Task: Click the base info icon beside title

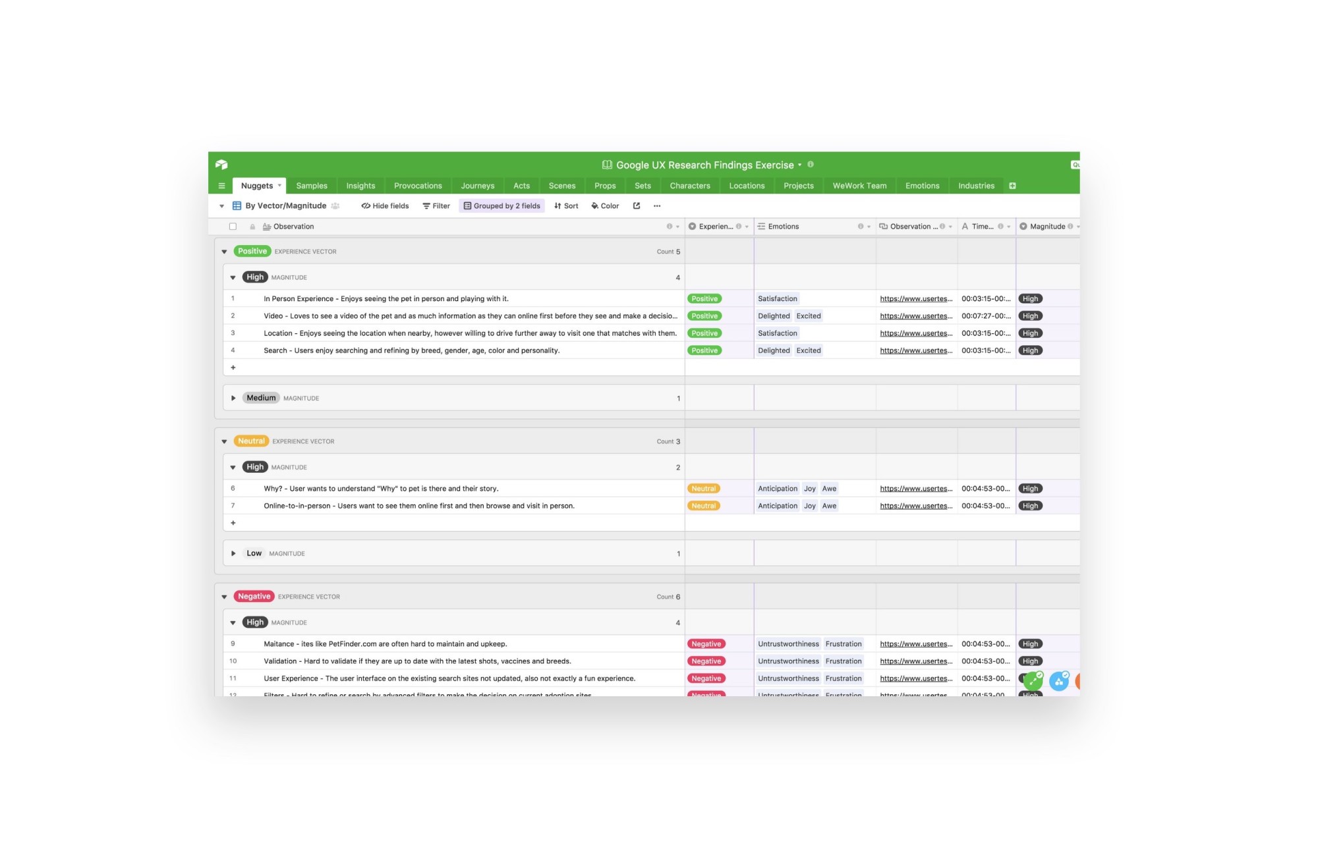Action: [x=811, y=165]
